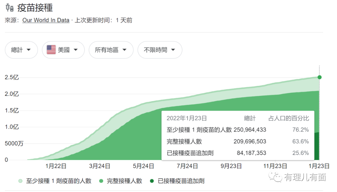Click the 5月24日 x-axis date label
Image resolution: width=337 pixels, height=192 pixels.
pos(144,166)
